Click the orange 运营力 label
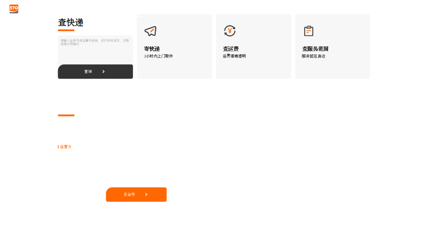Viewport: 421px width, 245px height. tap(66, 147)
